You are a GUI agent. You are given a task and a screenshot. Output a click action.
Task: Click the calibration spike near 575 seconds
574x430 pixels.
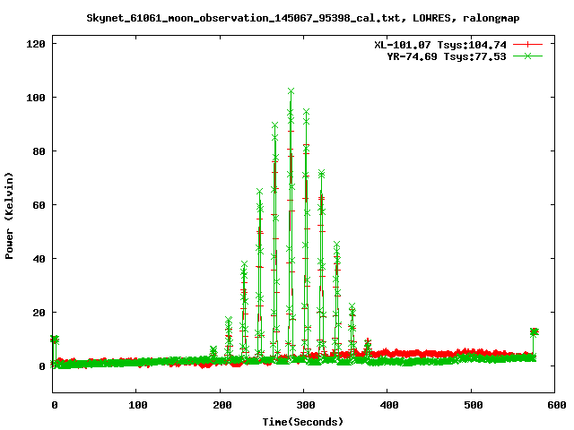pos(535,332)
